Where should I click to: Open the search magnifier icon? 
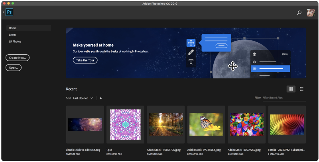299,13
